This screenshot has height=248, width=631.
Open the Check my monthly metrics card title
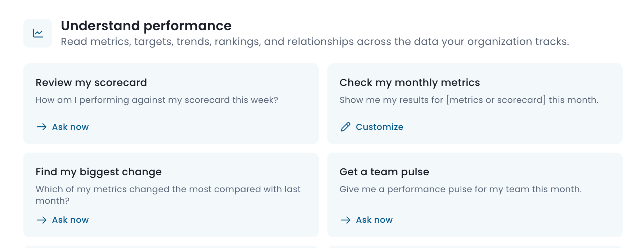tap(410, 83)
